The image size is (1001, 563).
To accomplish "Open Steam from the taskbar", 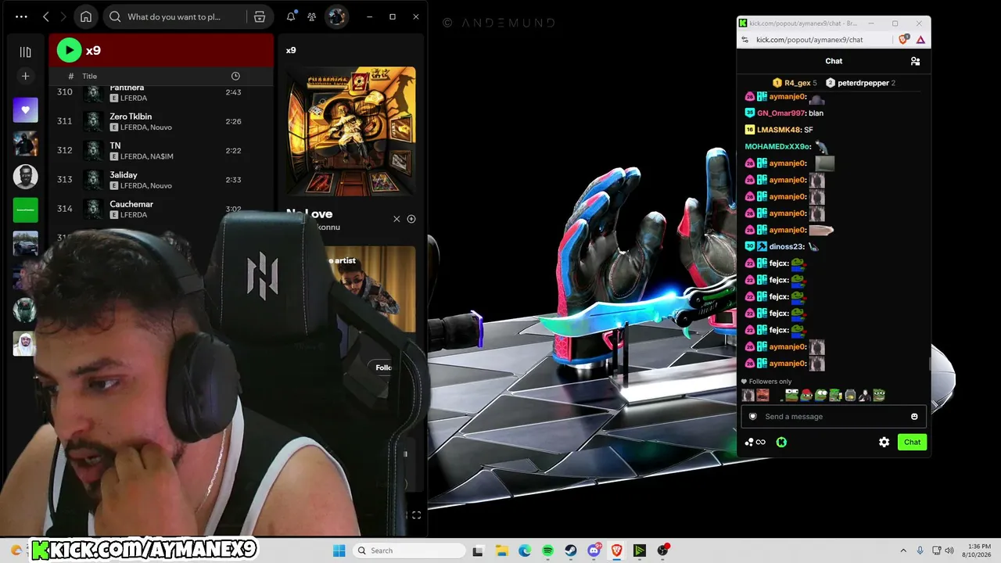I will tap(571, 550).
